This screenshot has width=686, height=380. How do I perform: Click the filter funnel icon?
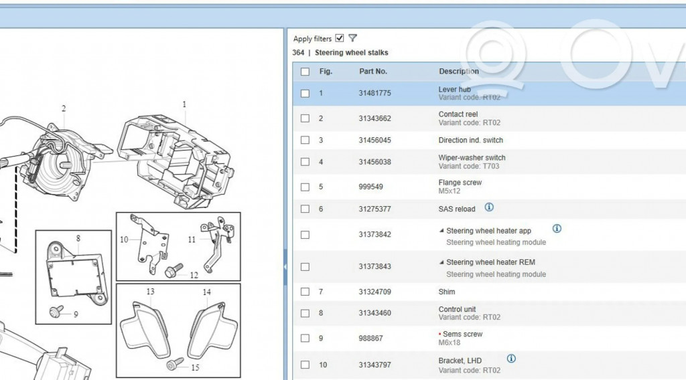[353, 38]
